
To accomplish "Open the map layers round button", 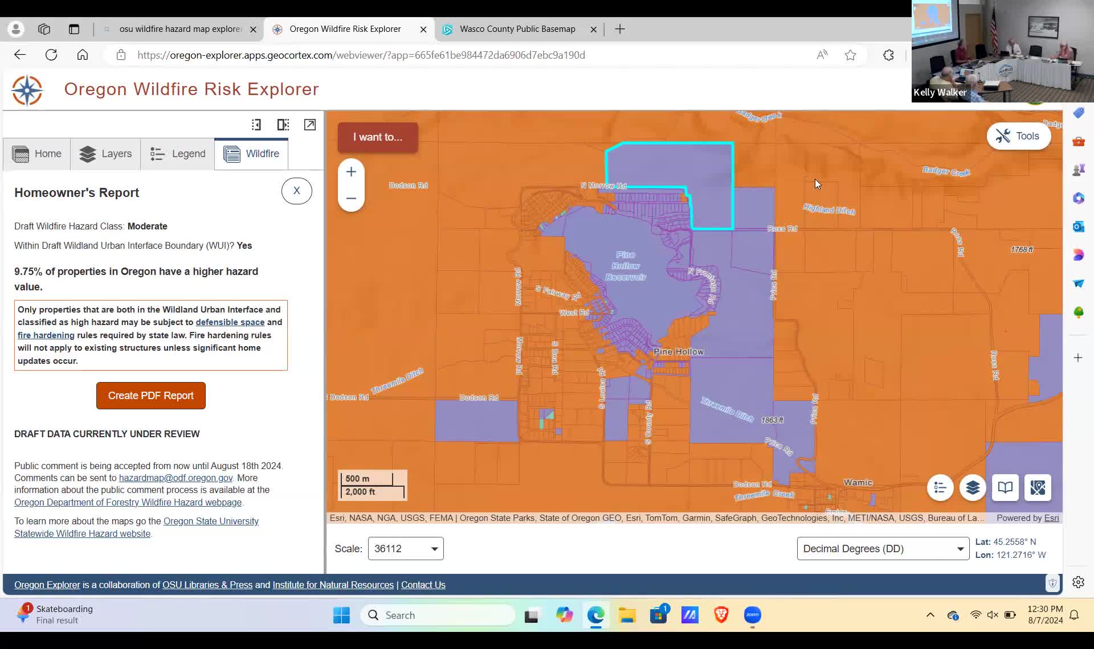I will pyautogui.click(x=973, y=487).
